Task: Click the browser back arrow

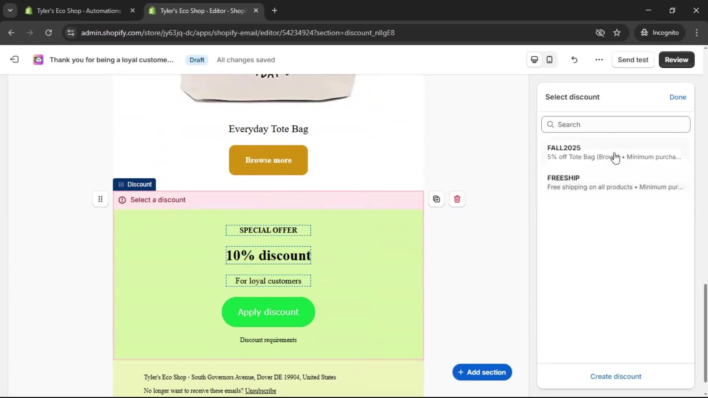Action: pyautogui.click(x=11, y=32)
